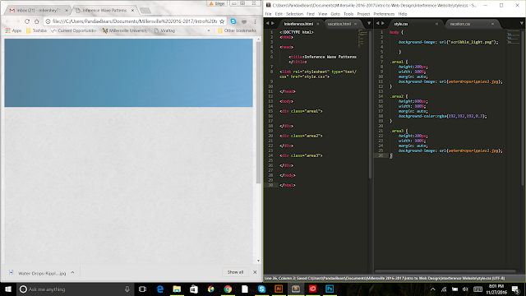This screenshot has width=526, height=296.
Task: Close the style.css tab
Action: pos(436,24)
